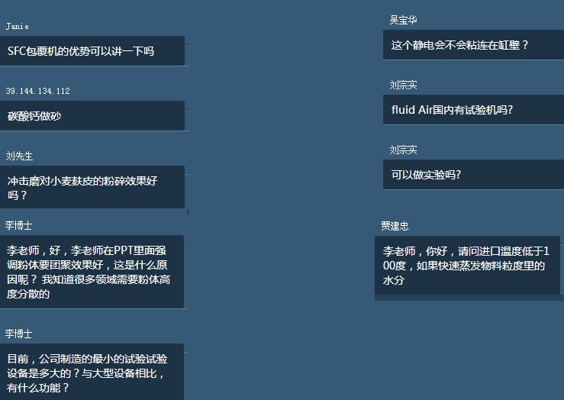Open the message about 粉体要团聚效果好
Viewport: 564px width, 400px height.
click(92, 272)
